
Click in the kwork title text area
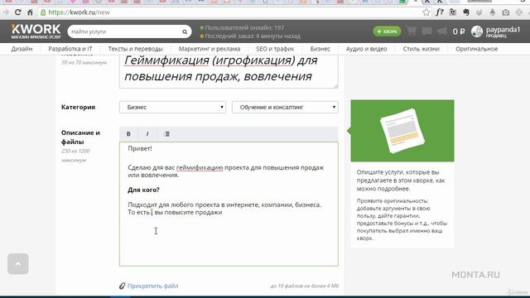click(229, 72)
